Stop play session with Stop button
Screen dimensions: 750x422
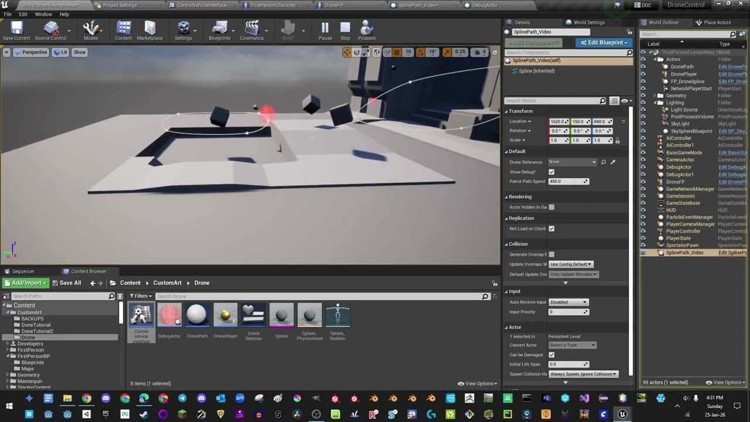tap(345, 30)
